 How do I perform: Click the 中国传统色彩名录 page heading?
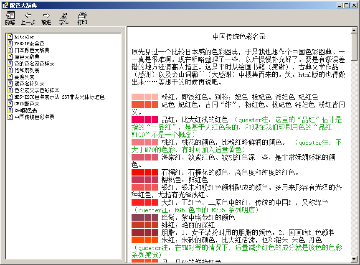239,36
